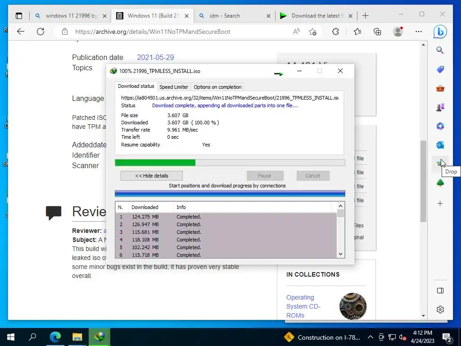Activate Read aloud icon in address bar
This screenshot has height=346, width=461.
point(296,32)
